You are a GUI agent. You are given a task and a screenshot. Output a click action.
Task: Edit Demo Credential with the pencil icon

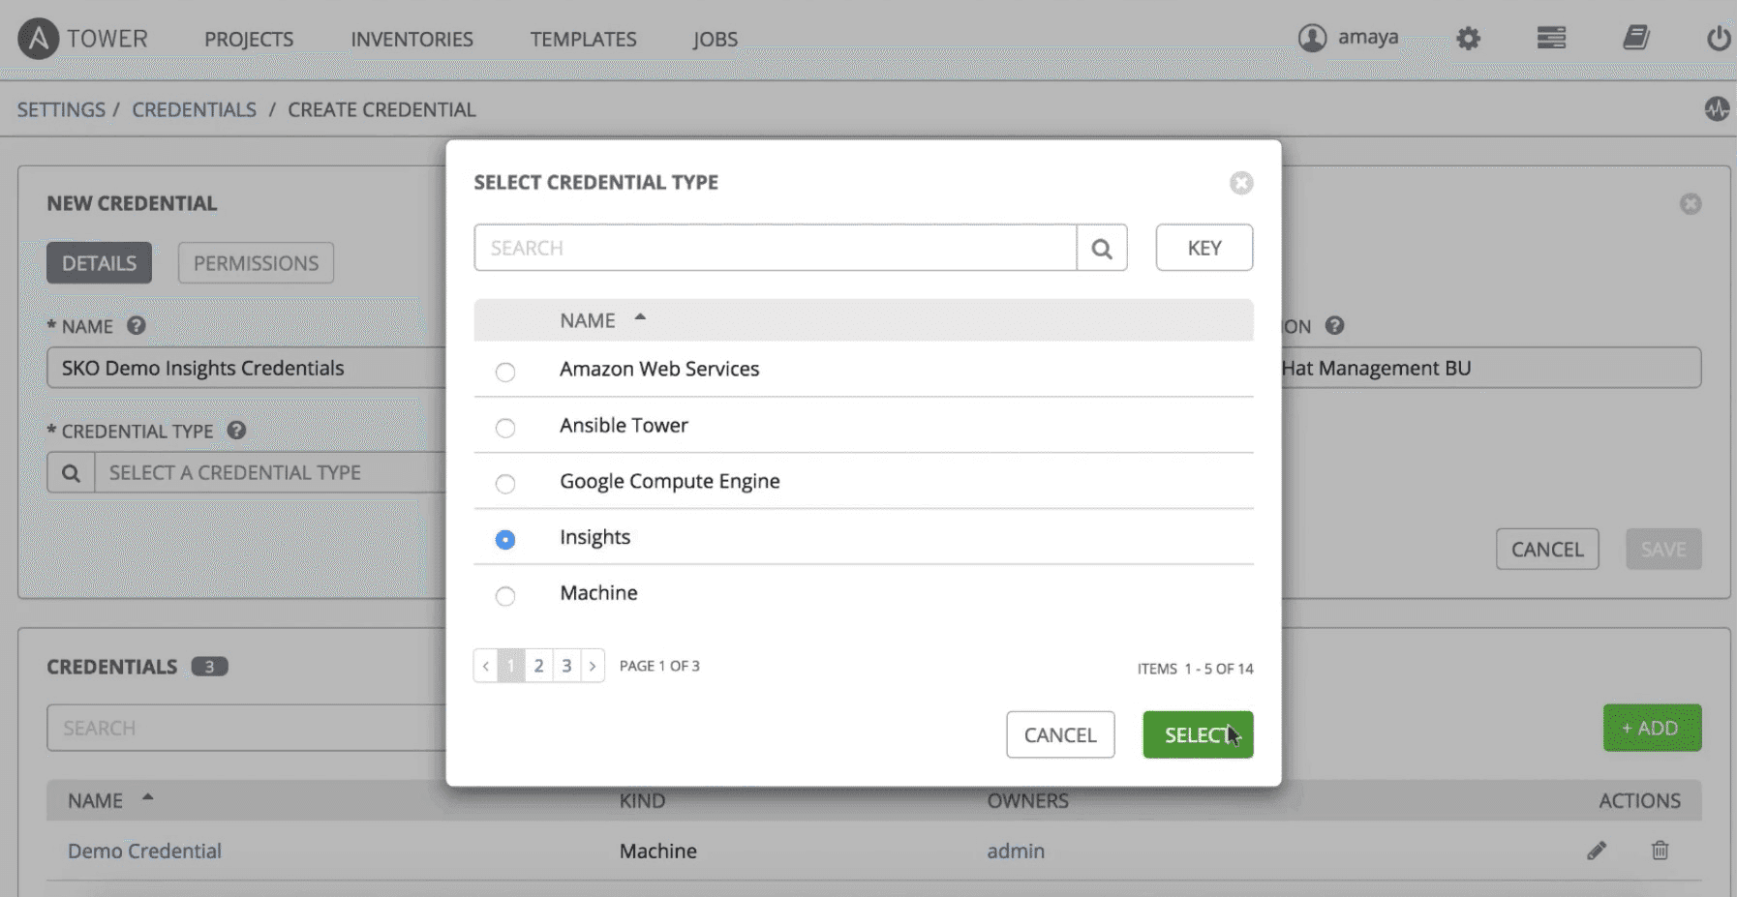pyautogui.click(x=1597, y=851)
